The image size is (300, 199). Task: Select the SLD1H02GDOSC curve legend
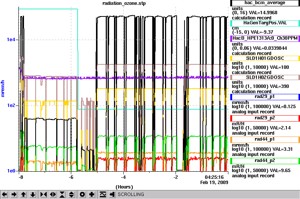click(x=265, y=77)
